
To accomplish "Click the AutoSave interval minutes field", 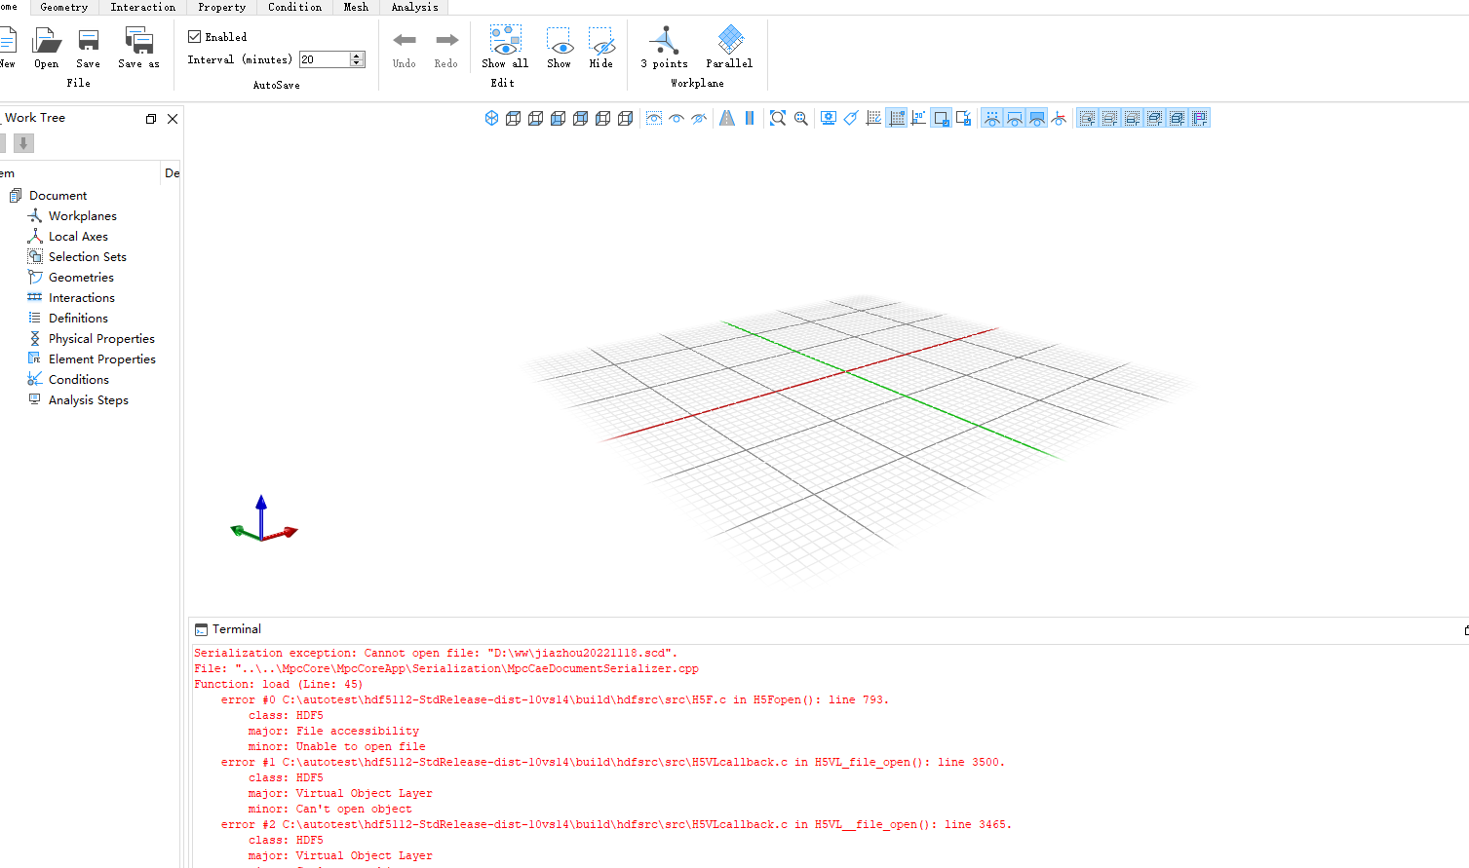I will pyautogui.click(x=325, y=59).
